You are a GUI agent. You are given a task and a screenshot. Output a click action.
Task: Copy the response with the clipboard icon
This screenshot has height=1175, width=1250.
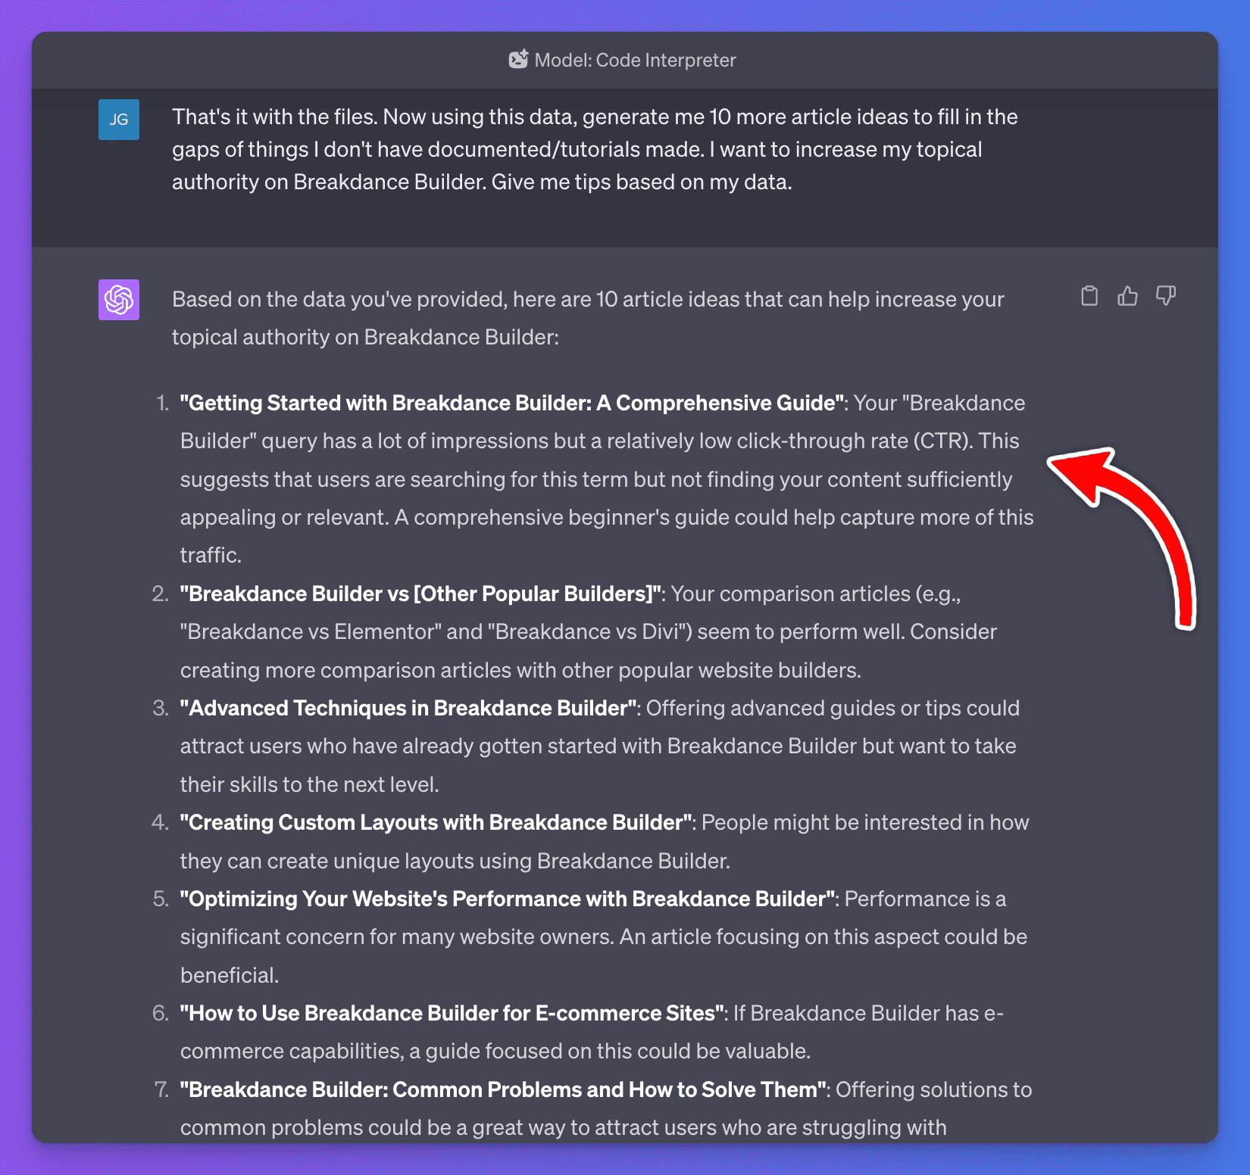pos(1089,296)
